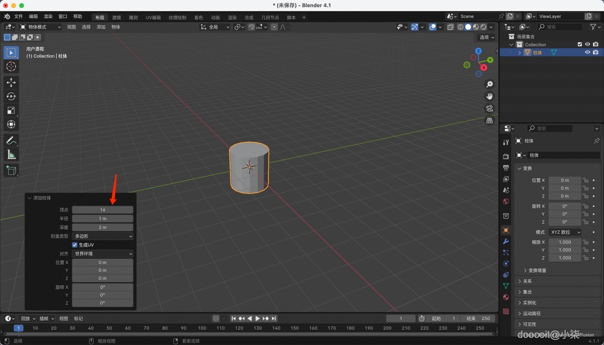Open the Modifiers wrench properties tab
604x345 pixels.
[x=506, y=241]
